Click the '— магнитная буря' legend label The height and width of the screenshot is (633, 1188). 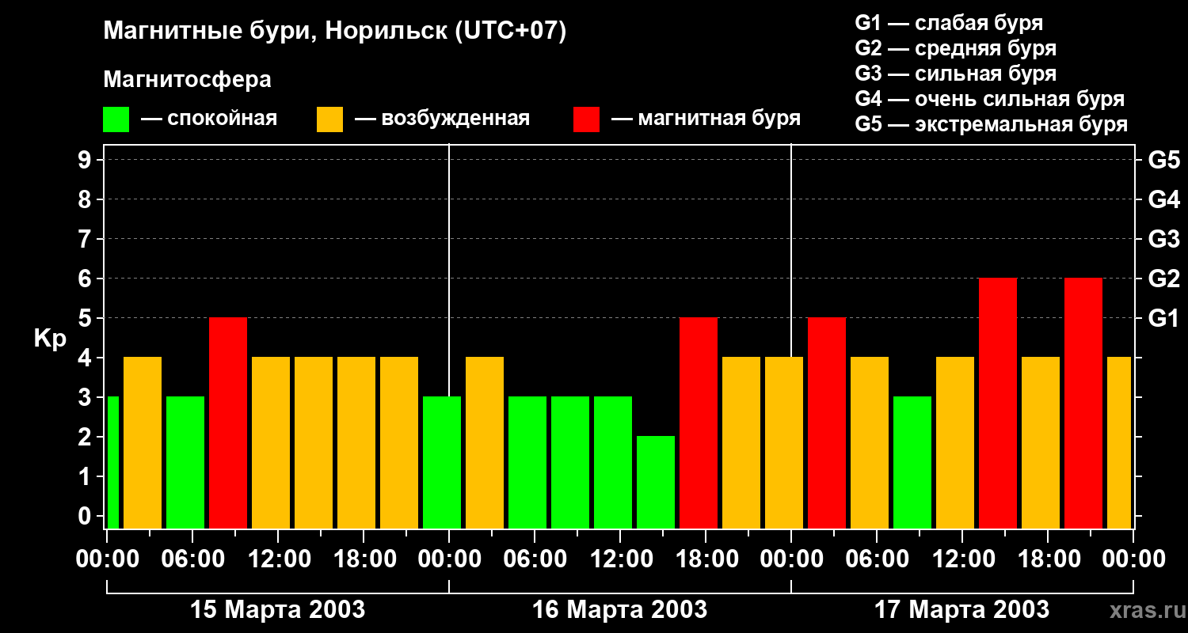pyautogui.click(x=706, y=119)
